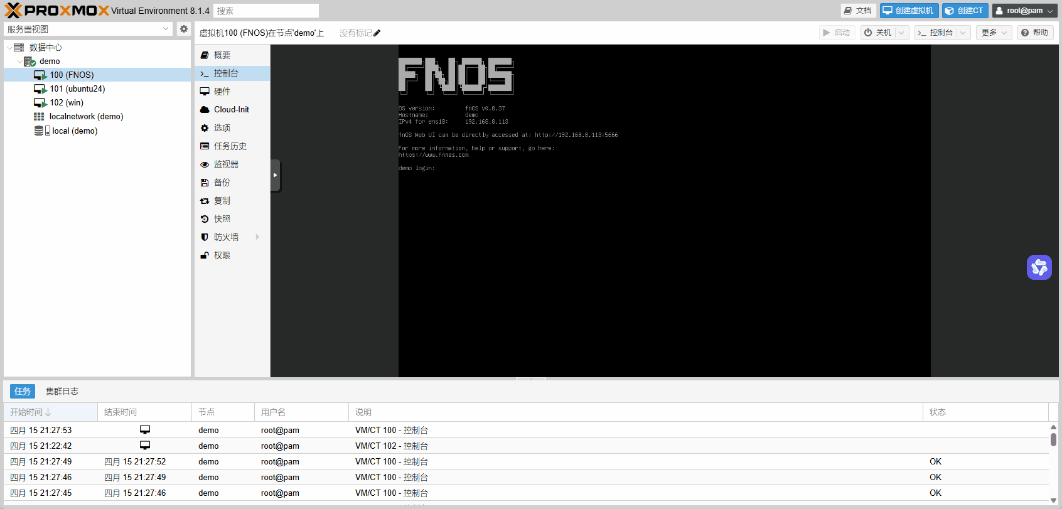
Task: Click the local storage disk icon
Action: [41, 131]
